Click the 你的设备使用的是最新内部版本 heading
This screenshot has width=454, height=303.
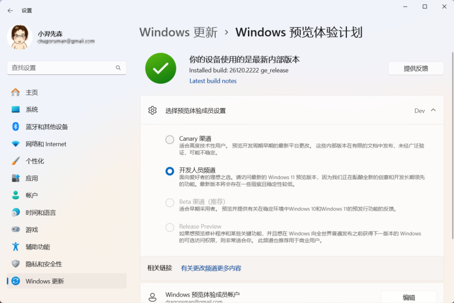[244, 59]
